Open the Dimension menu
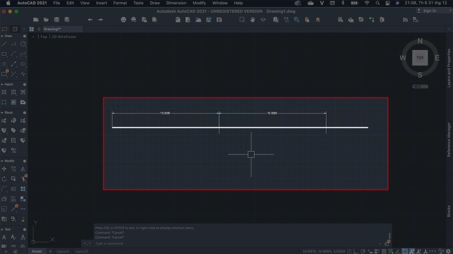 click(176, 3)
